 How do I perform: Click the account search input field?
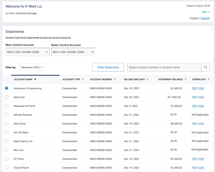tap(164, 67)
